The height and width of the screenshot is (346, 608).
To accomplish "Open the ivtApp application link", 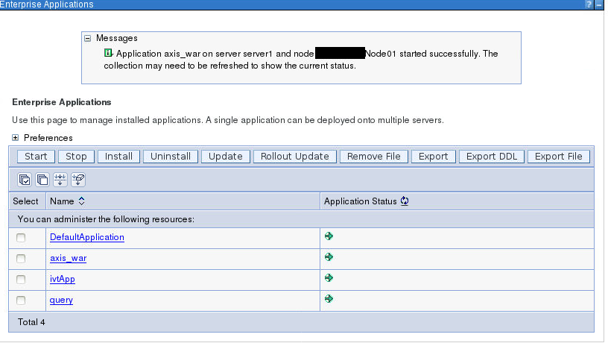I will point(62,279).
